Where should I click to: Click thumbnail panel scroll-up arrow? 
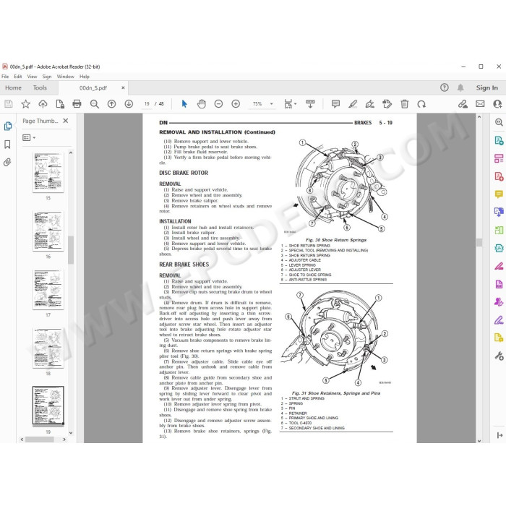click(71, 153)
